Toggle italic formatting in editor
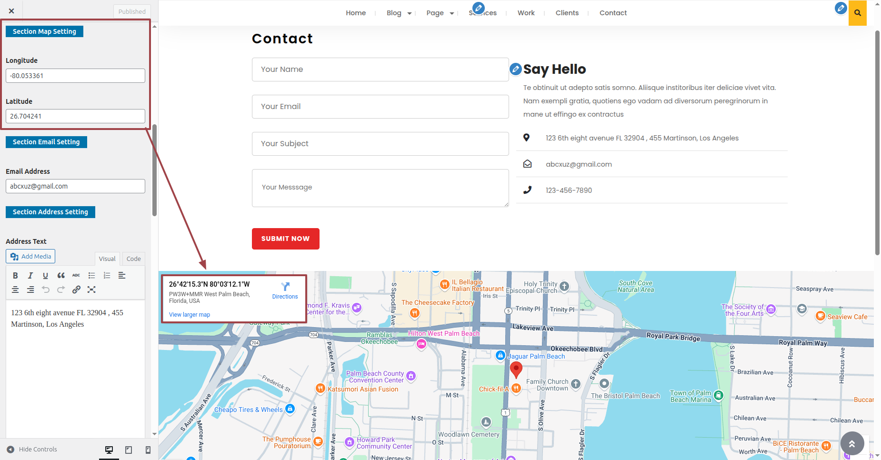Screen dimensions: 881x460 [x=30, y=275]
